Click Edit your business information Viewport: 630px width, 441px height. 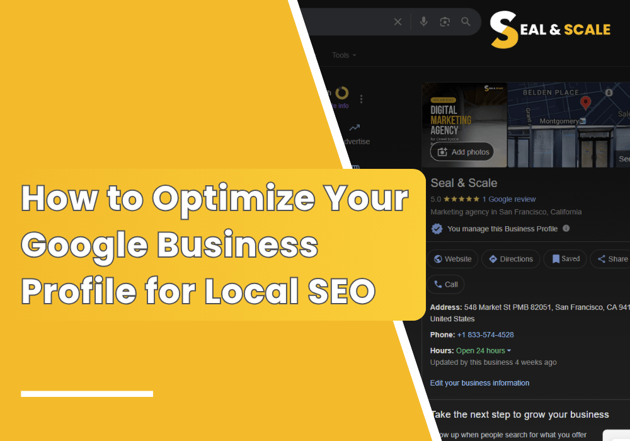pyautogui.click(x=479, y=382)
